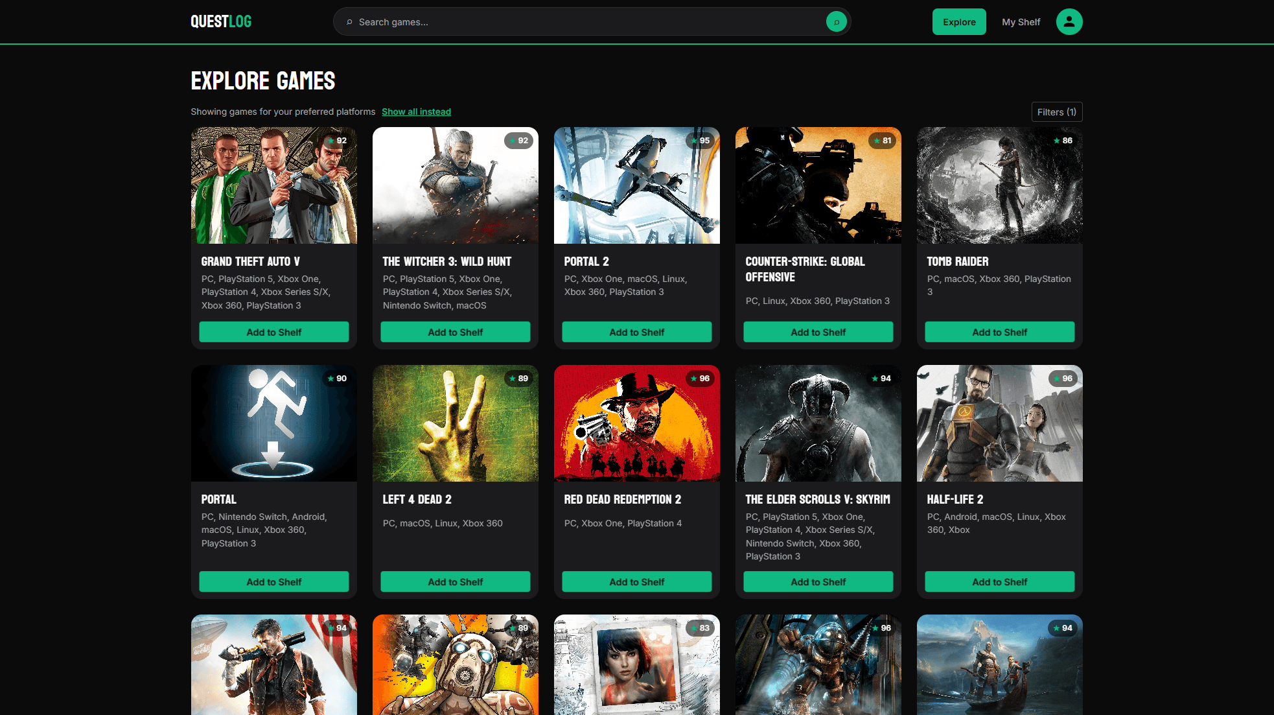
Task: Go to My Shelf
Action: pyautogui.click(x=1021, y=22)
